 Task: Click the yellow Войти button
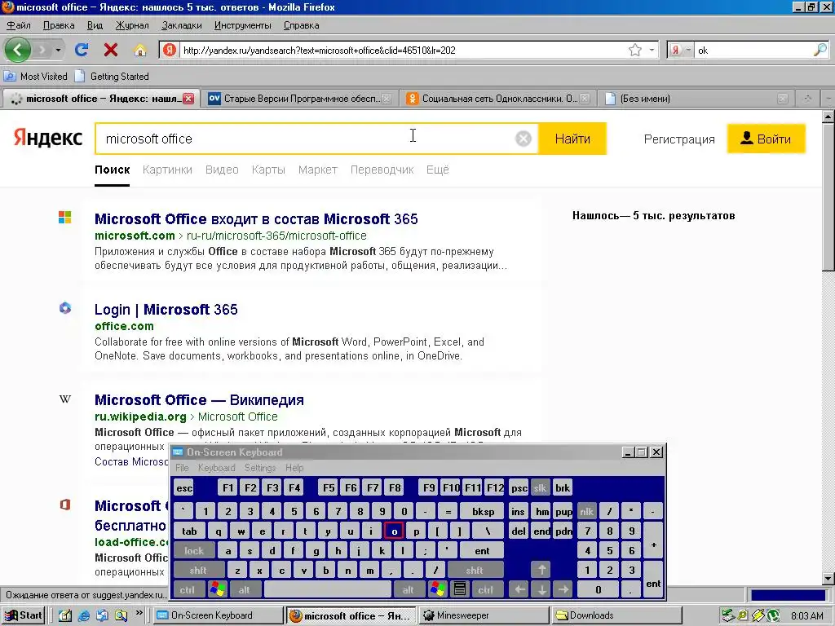point(767,139)
